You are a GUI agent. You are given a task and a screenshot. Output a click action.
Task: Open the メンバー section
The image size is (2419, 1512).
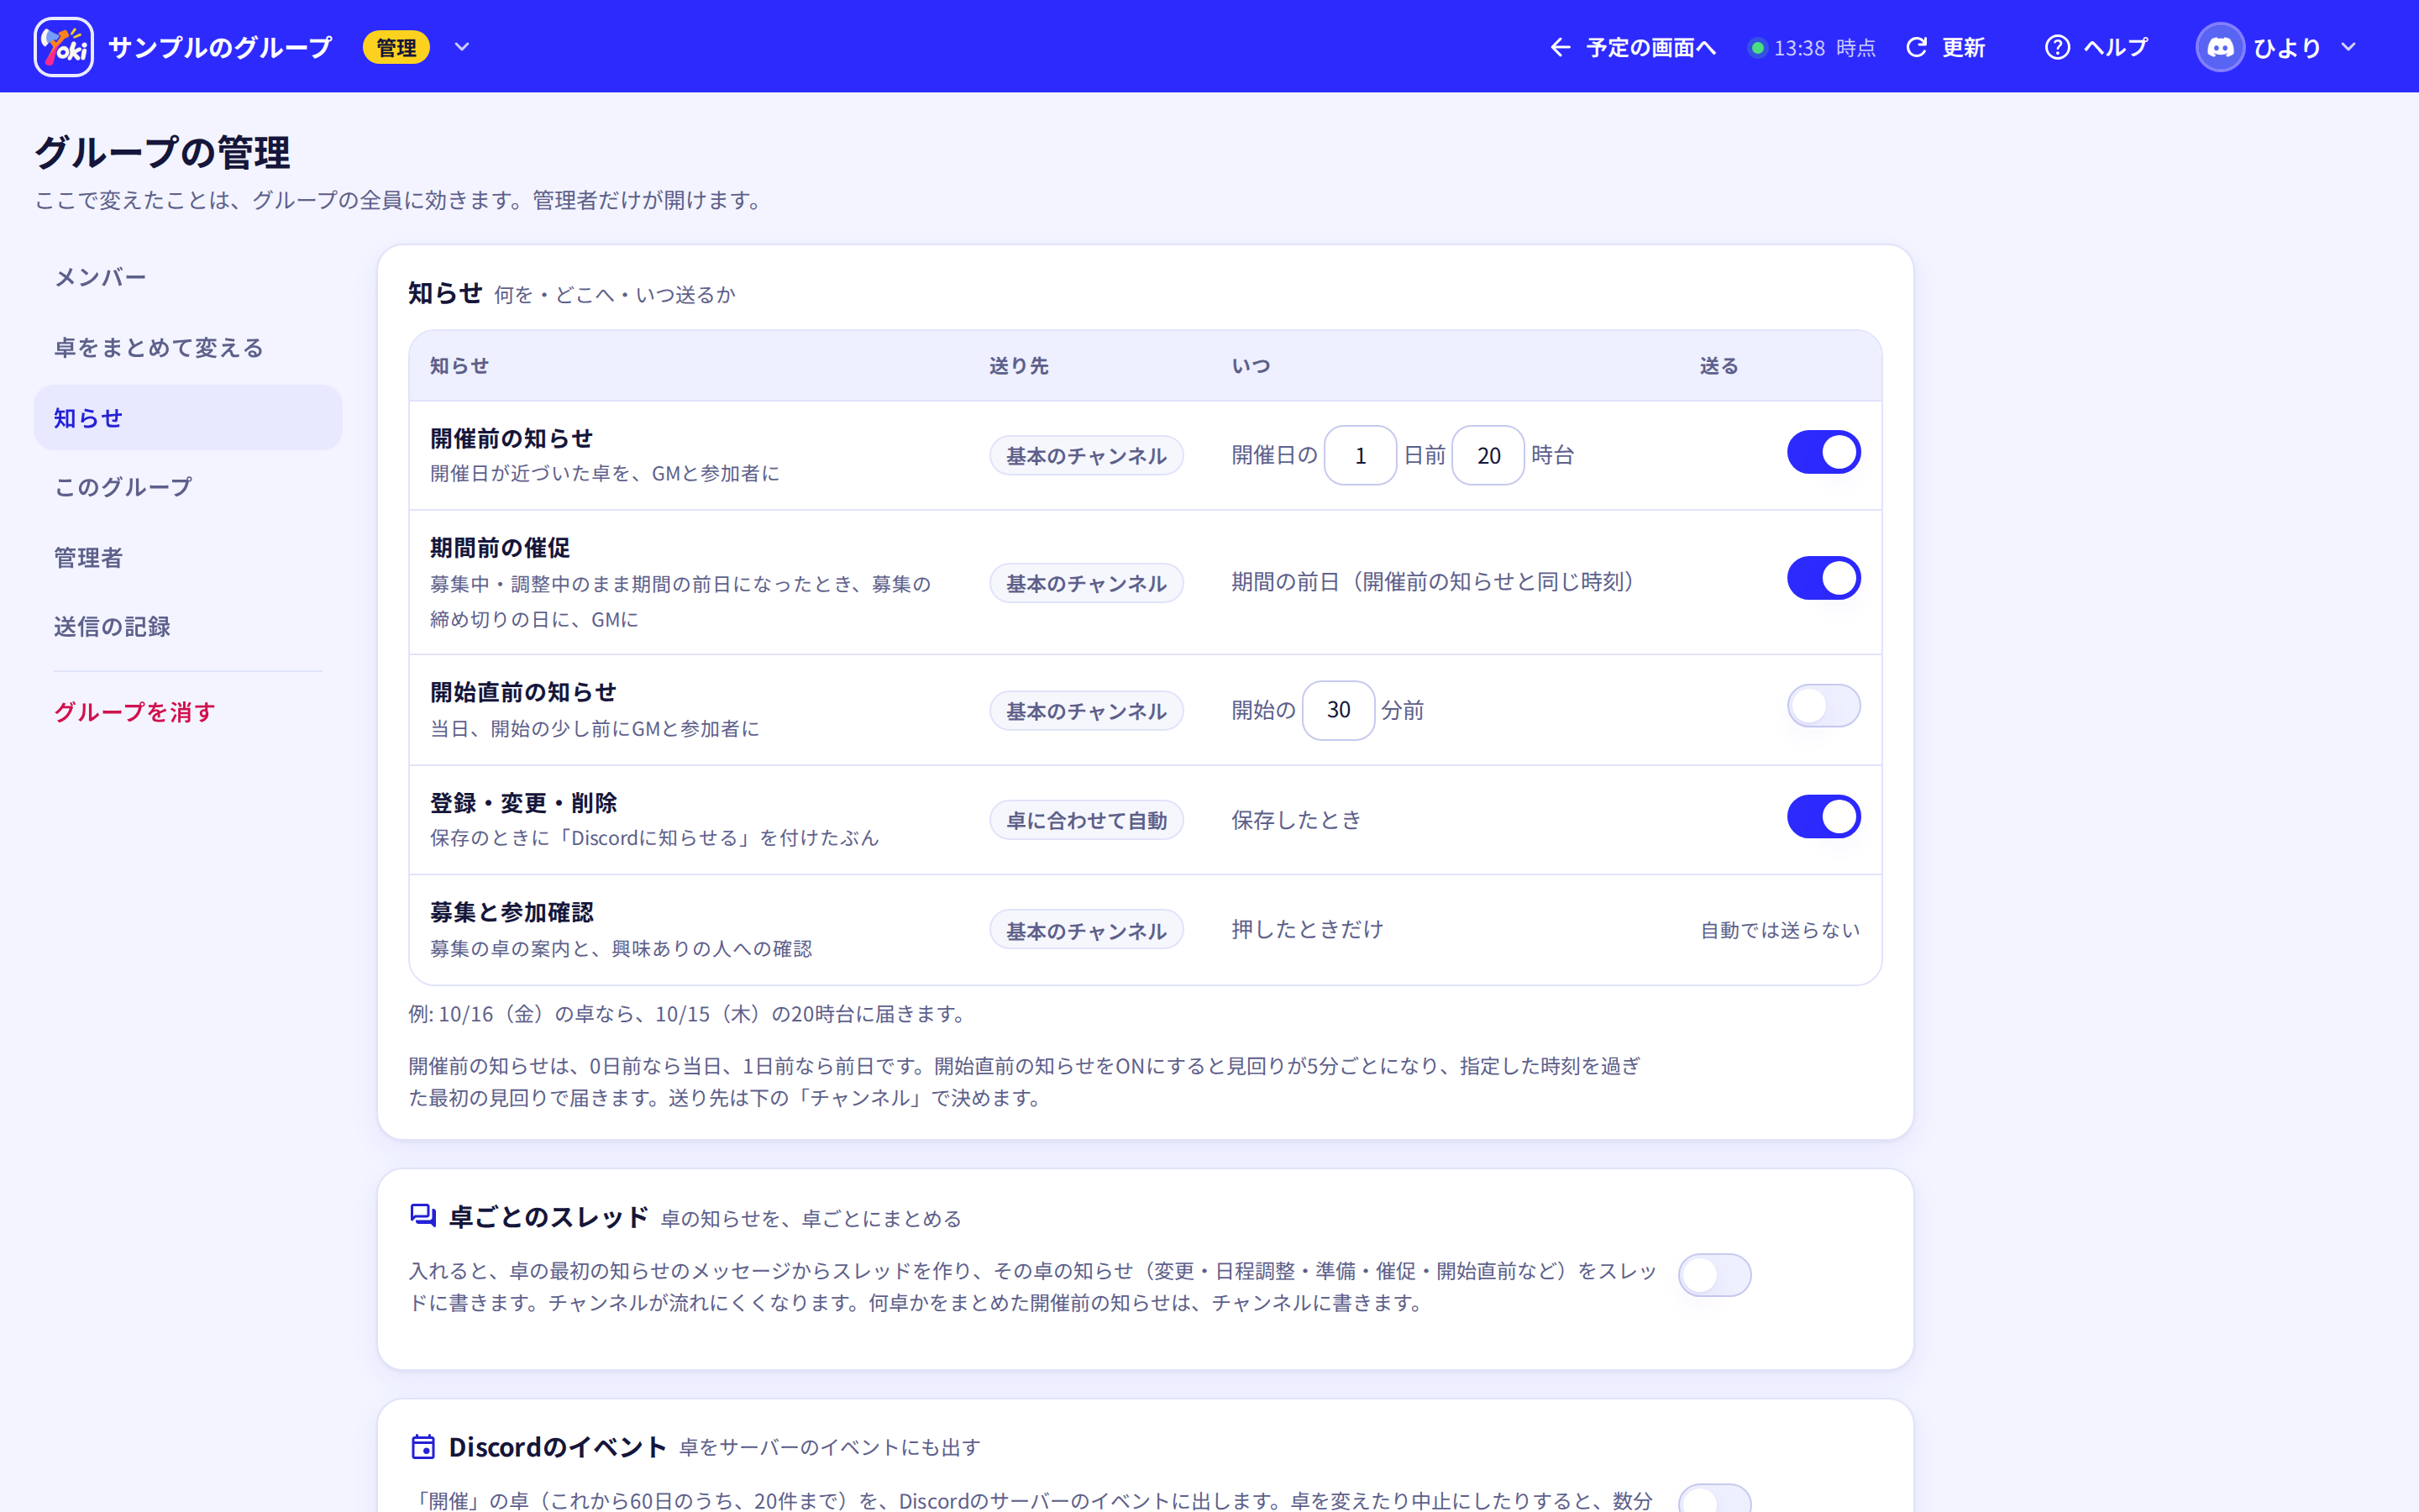(188, 277)
